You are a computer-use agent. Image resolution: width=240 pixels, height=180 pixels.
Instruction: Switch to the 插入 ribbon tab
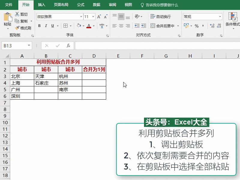pos(42,4)
